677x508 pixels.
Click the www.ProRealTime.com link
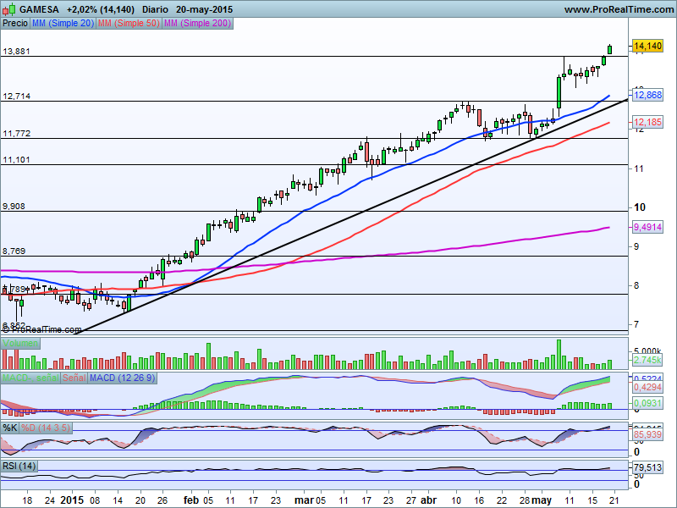click(x=617, y=9)
